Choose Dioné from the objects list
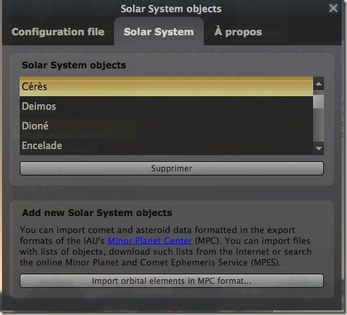 (x=166, y=126)
